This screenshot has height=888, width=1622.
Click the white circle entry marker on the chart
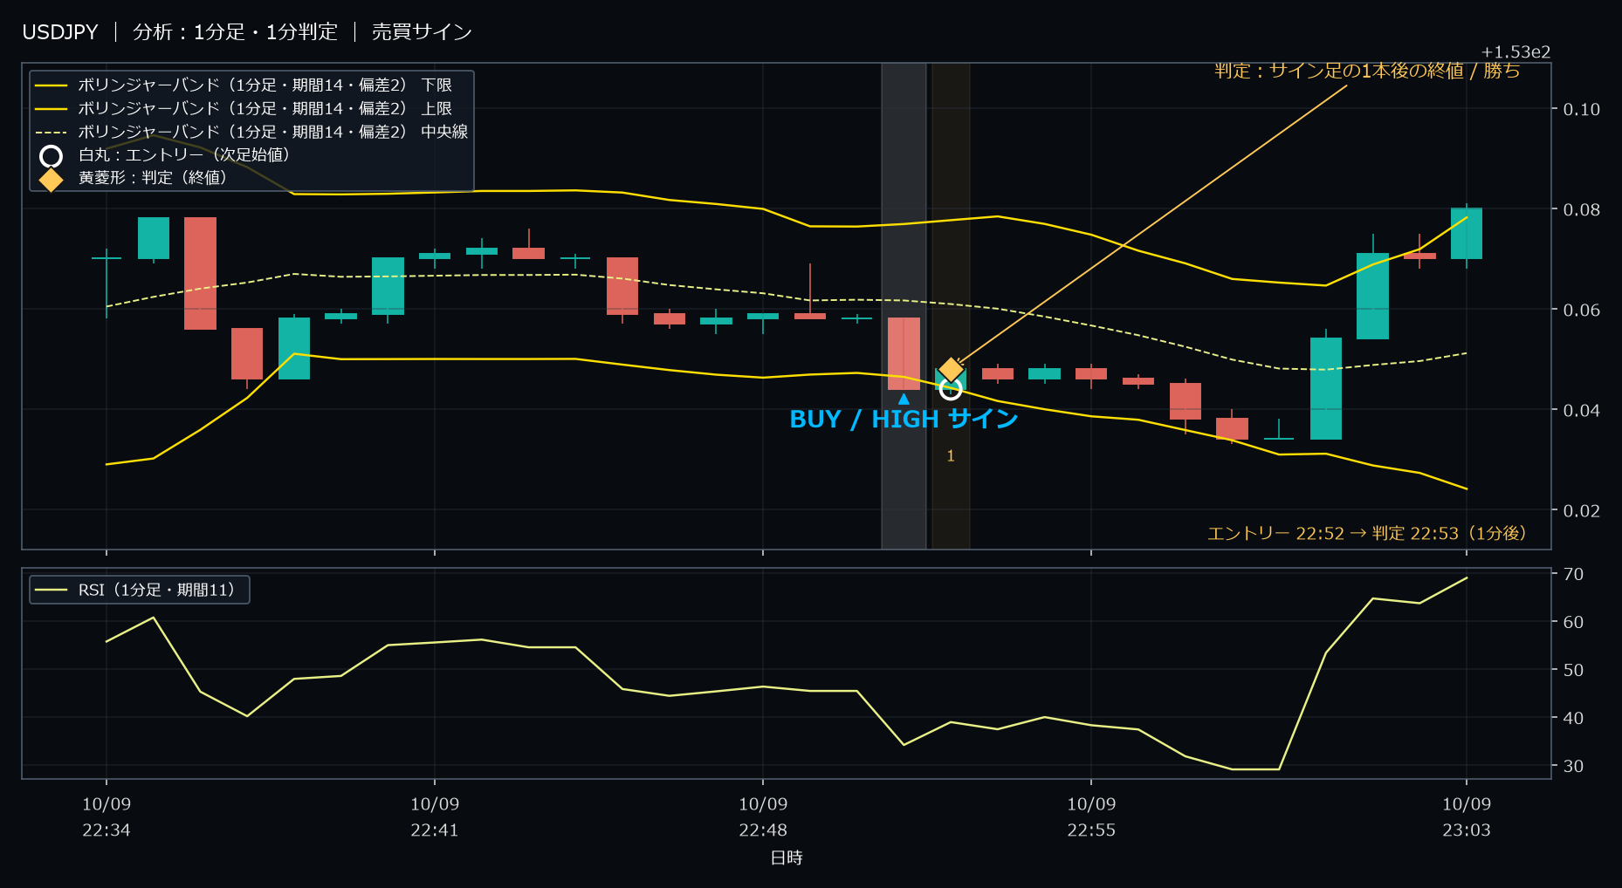coord(951,388)
